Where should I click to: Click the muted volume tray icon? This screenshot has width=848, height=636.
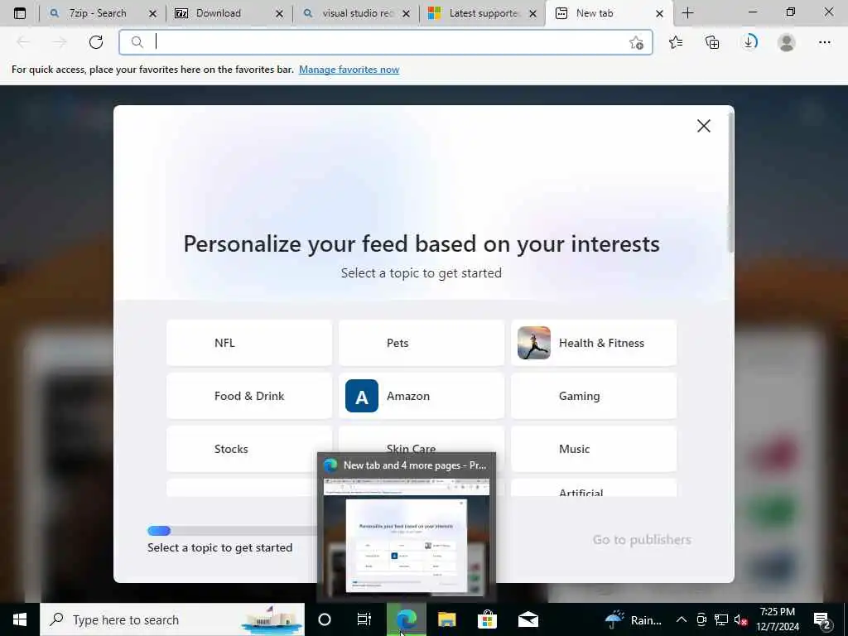pyautogui.click(x=741, y=619)
